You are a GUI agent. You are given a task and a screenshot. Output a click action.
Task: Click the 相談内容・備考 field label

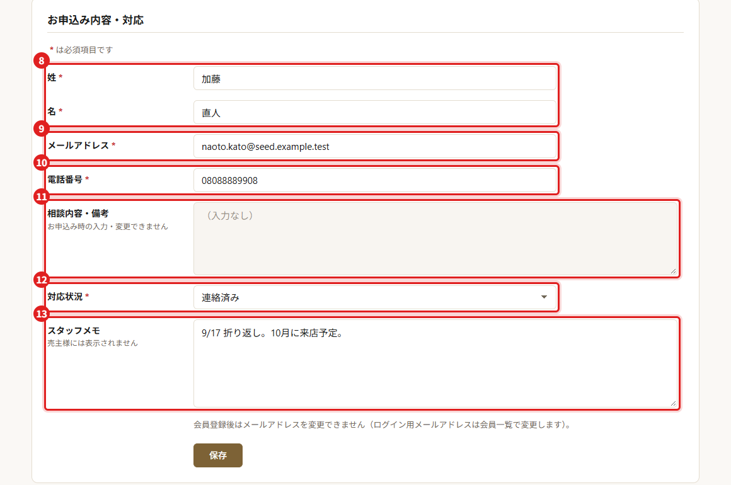tap(78, 214)
